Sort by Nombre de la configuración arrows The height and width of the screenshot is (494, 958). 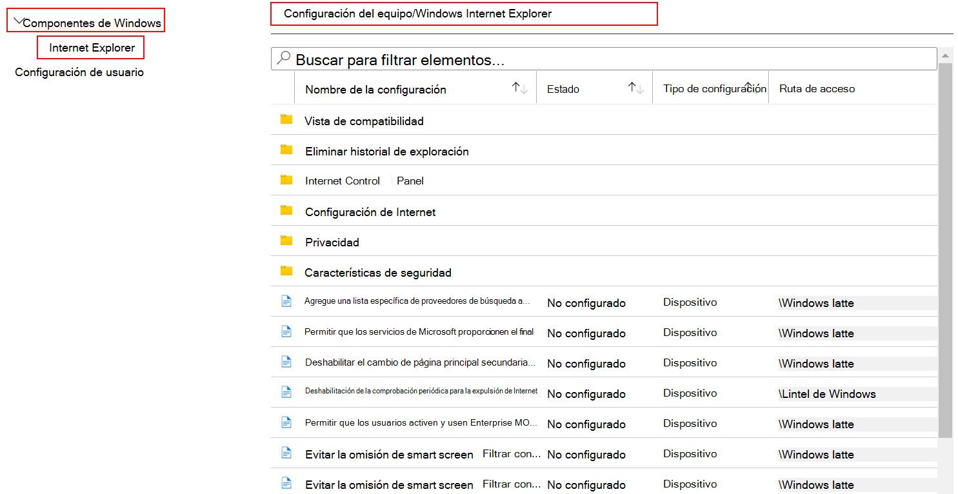520,89
